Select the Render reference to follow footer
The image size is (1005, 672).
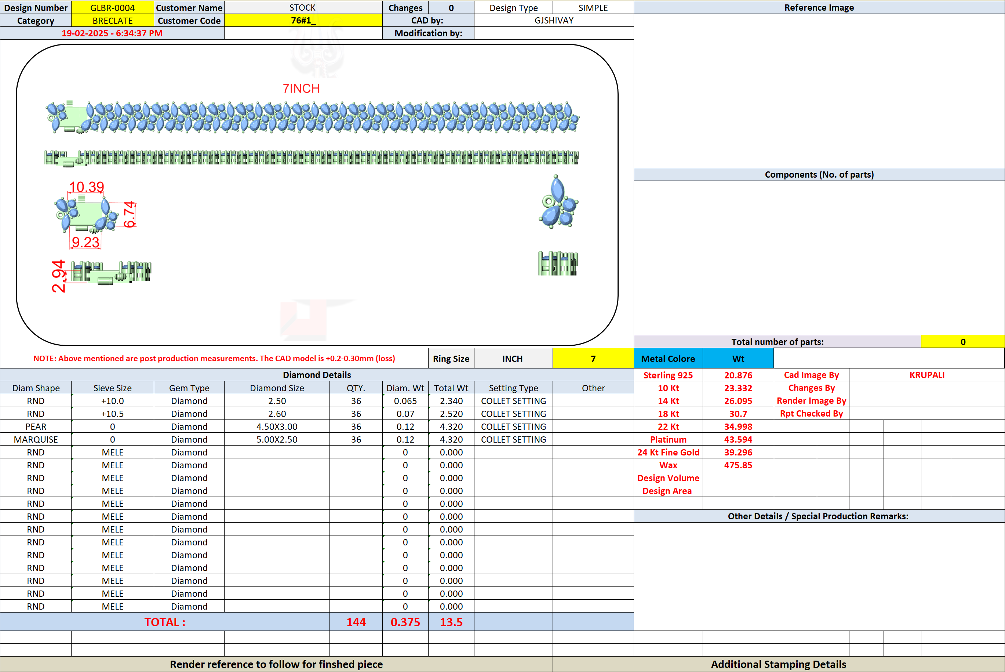tap(276, 664)
